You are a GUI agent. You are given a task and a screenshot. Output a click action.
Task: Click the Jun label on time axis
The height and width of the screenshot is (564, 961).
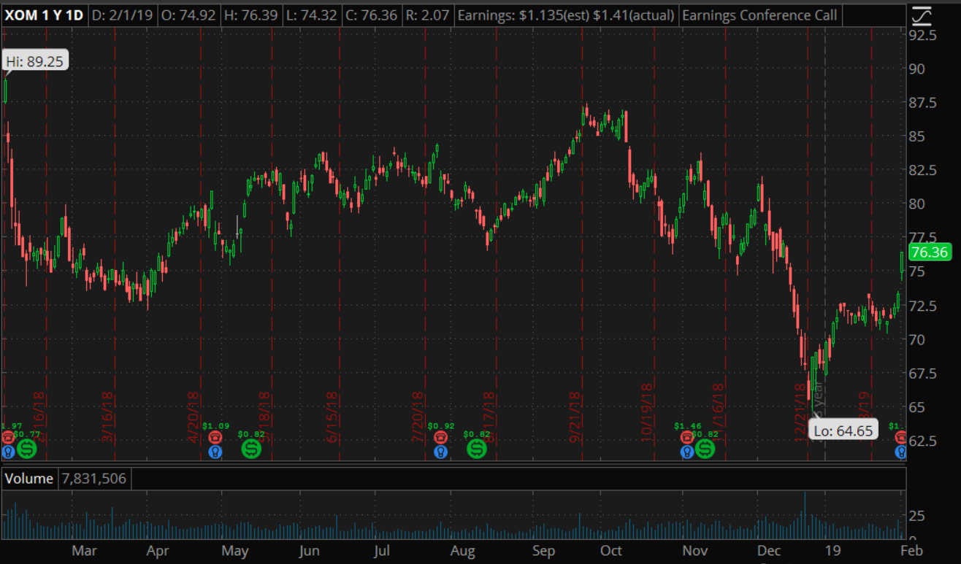[x=309, y=551]
